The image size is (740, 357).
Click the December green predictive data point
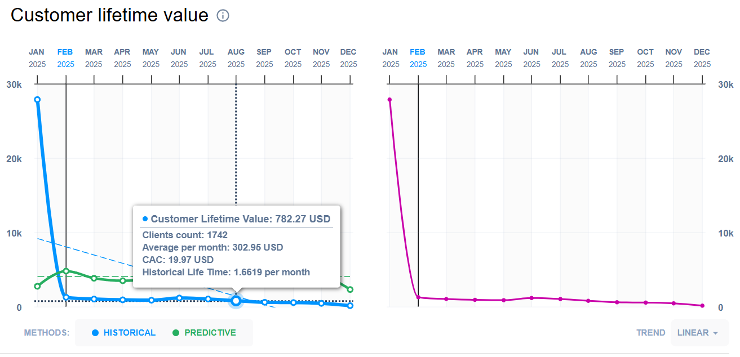click(350, 289)
